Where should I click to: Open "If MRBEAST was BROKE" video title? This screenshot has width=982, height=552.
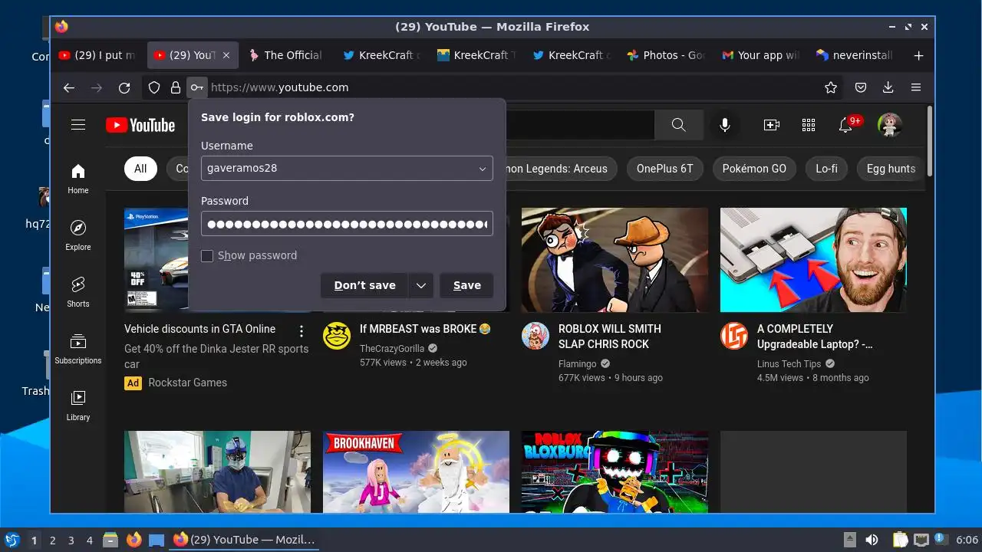pos(425,329)
